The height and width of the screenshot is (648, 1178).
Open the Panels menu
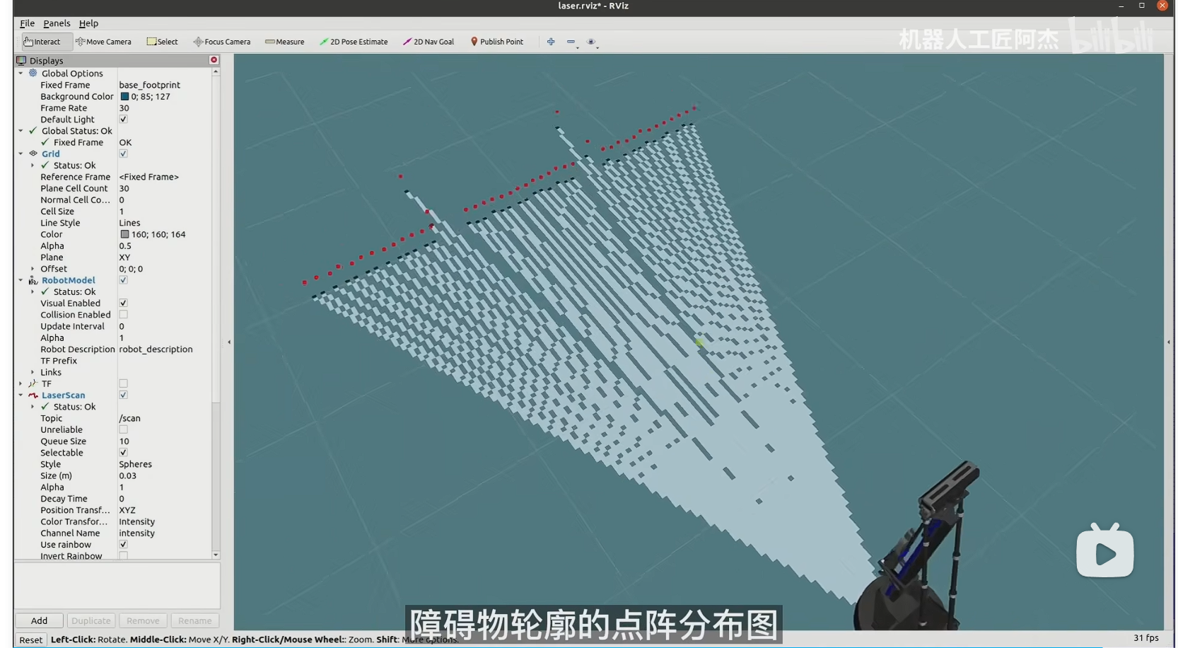tap(57, 23)
